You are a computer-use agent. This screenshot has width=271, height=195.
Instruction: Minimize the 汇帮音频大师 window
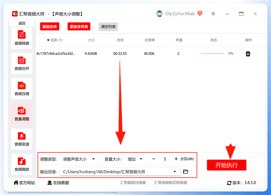point(227,14)
